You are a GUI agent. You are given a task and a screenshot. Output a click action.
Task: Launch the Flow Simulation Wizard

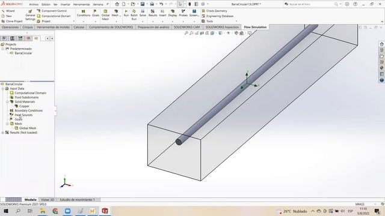(8, 11)
